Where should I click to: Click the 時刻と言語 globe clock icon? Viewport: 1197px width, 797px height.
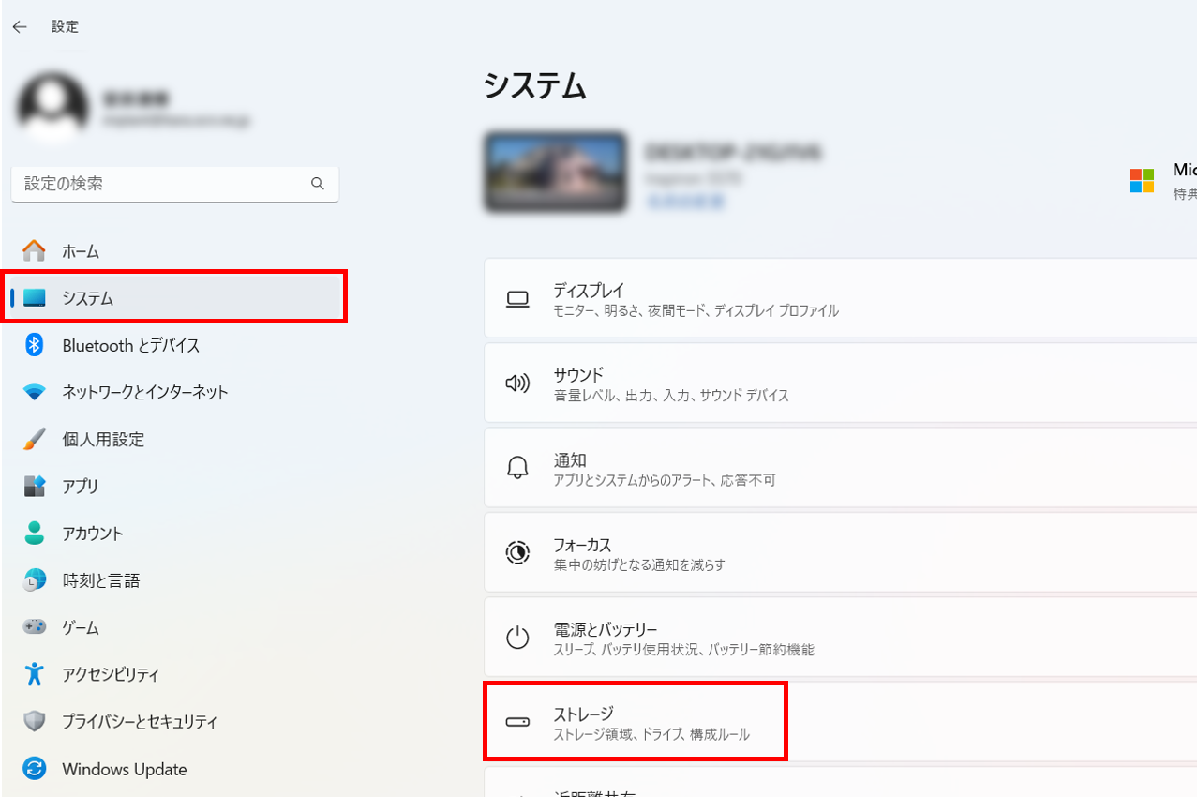(x=35, y=580)
